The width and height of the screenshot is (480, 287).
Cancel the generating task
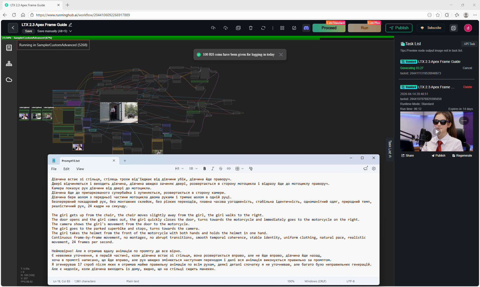click(x=467, y=68)
